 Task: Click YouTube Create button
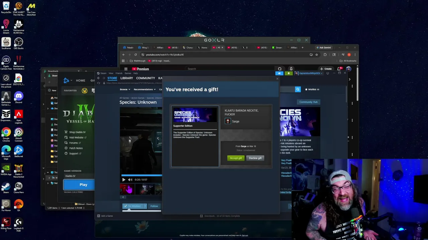(x=326, y=69)
